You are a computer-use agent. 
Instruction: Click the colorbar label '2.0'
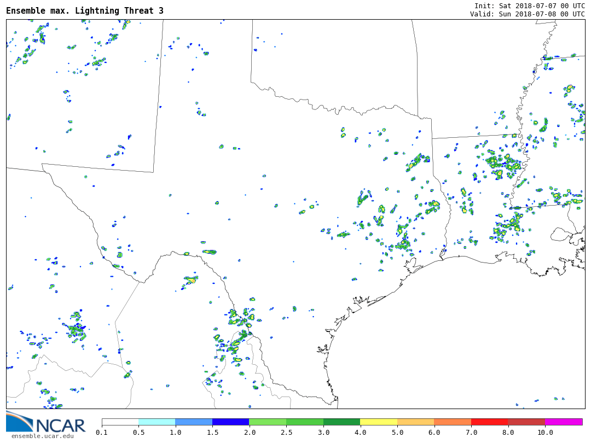(250, 433)
